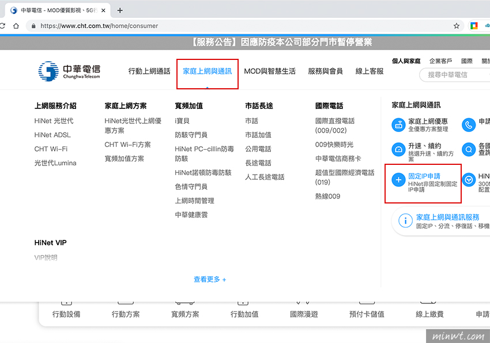The image size is (490, 343).
Task: Click the home icon in browser toolbar
Action: 16,26
